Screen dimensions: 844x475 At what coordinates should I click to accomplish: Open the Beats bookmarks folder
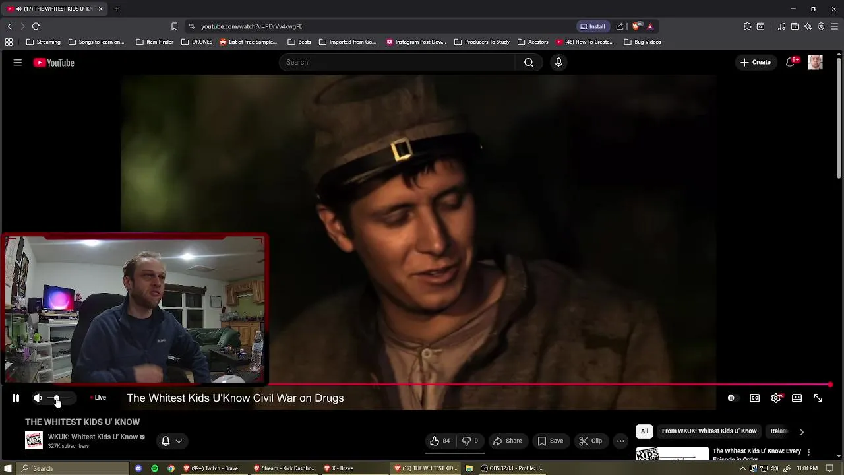point(299,42)
